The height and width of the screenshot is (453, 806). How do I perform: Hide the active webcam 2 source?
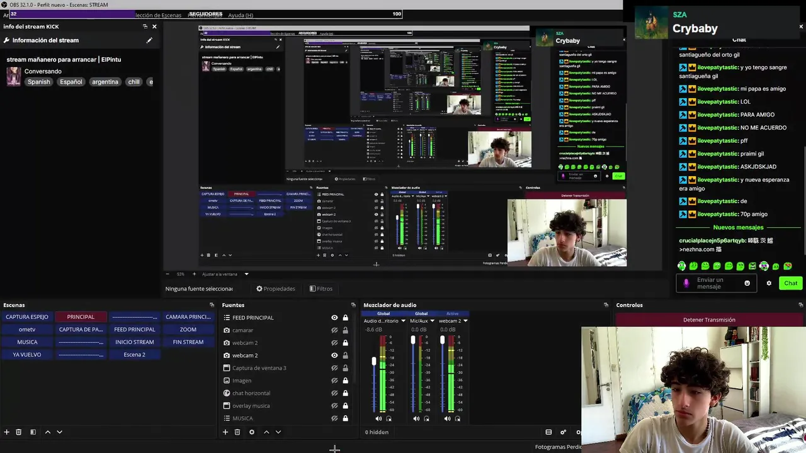(334, 355)
